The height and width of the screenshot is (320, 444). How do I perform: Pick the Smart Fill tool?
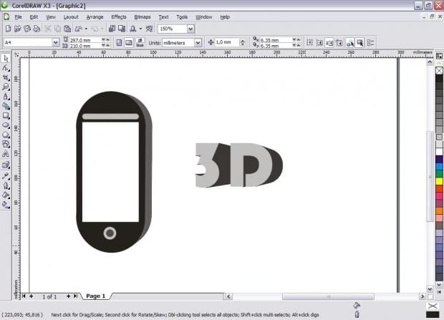click(6, 106)
